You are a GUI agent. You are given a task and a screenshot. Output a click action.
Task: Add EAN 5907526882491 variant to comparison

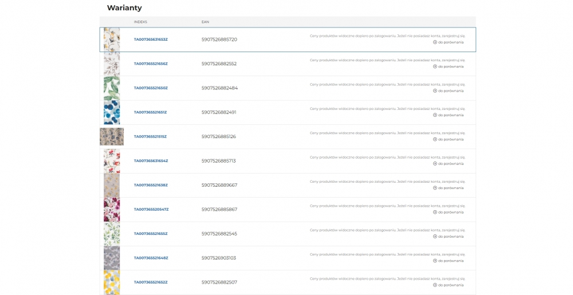coord(449,115)
